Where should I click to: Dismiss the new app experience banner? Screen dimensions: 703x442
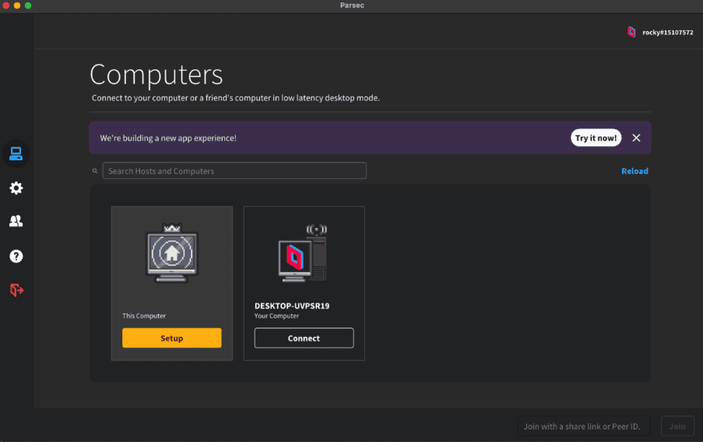[x=636, y=138]
